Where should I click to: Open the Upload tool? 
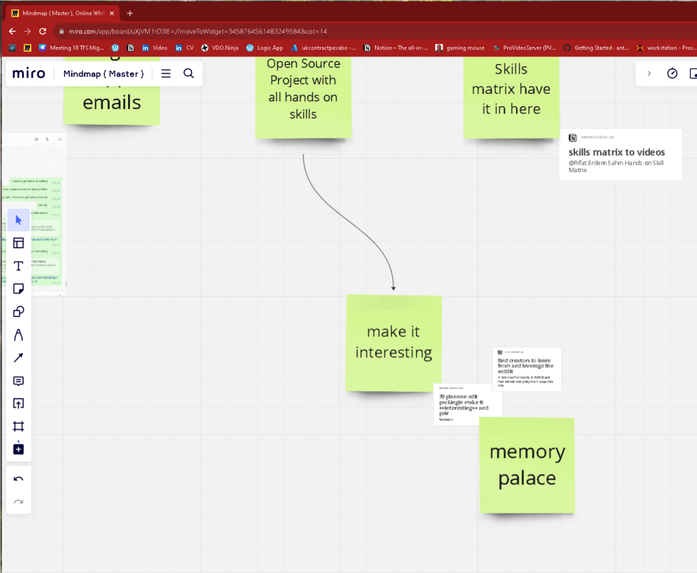pyautogui.click(x=18, y=404)
